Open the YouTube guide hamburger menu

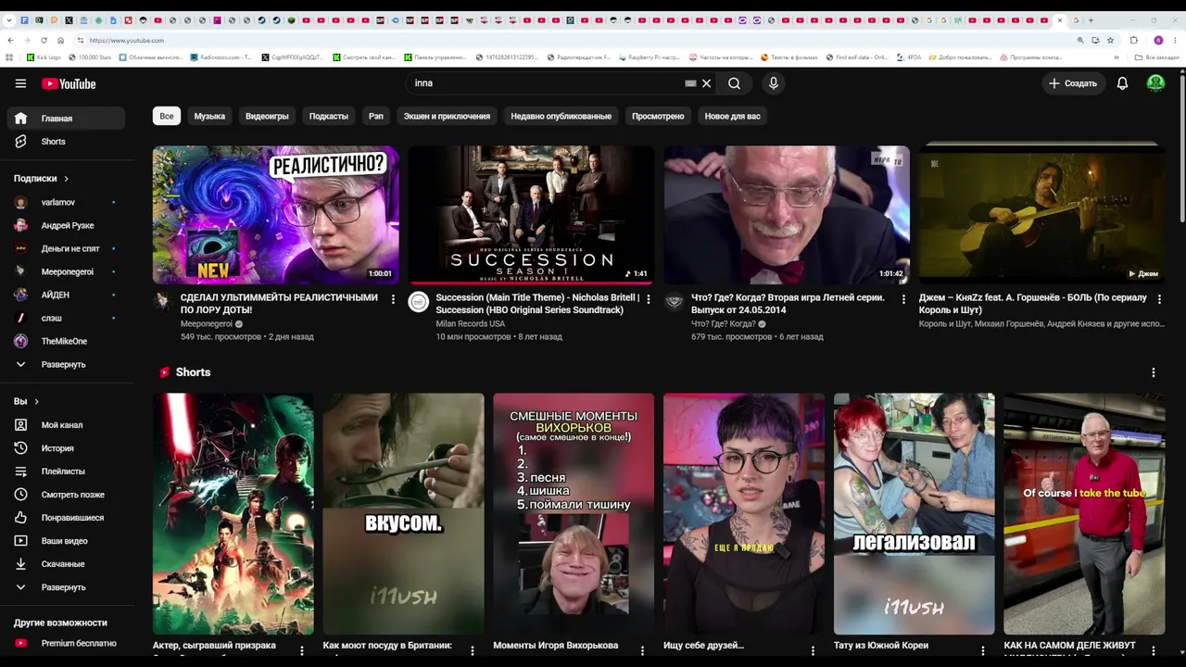(x=20, y=83)
